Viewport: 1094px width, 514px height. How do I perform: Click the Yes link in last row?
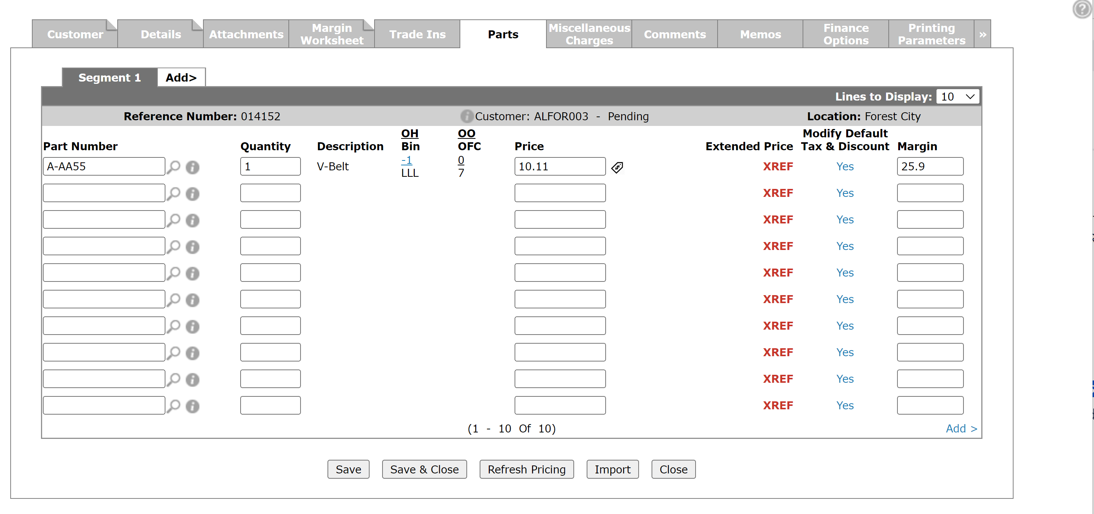coord(845,406)
